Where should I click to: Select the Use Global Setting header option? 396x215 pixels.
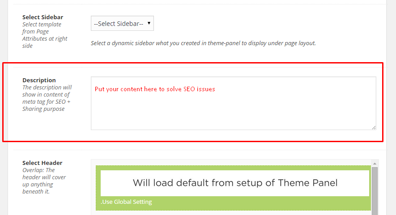pyautogui.click(x=234, y=188)
